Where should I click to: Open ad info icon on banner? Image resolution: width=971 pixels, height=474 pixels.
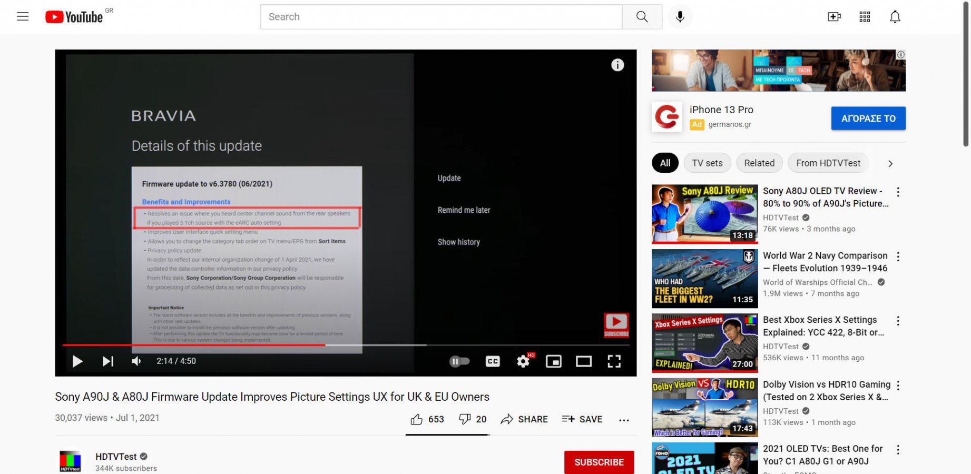click(x=901, y=54)
